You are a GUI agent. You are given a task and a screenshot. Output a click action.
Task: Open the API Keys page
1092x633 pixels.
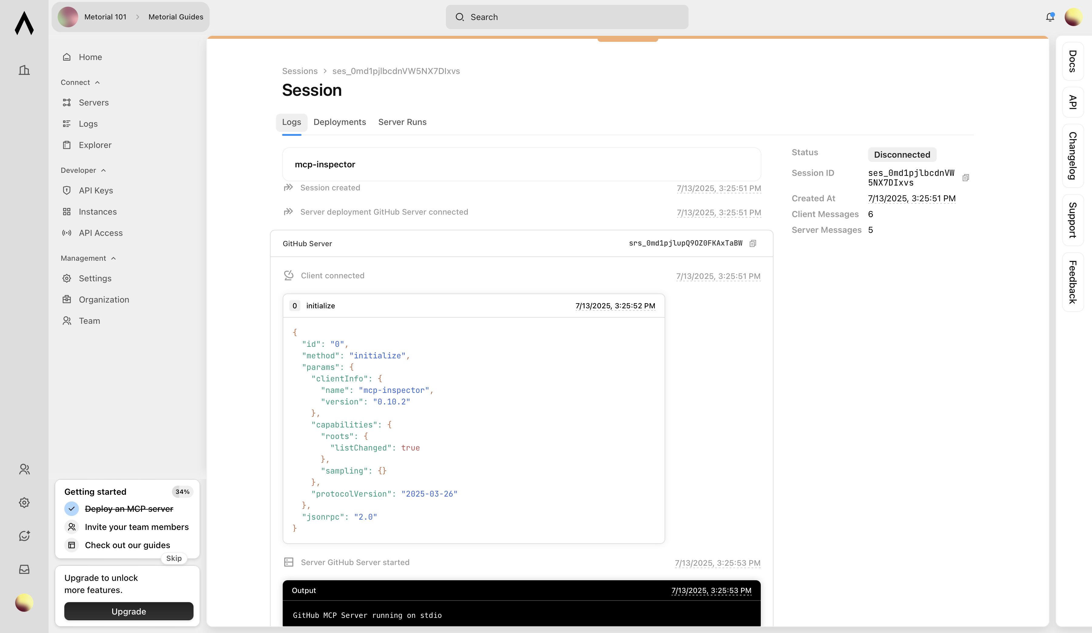(96, 190)
